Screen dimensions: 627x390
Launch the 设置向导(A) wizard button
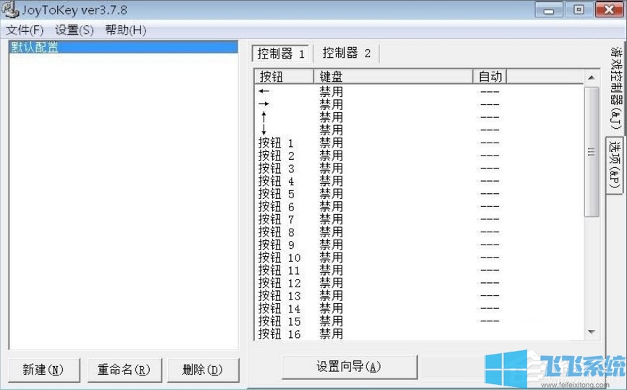pyautogui.click(x=349, y=366)
